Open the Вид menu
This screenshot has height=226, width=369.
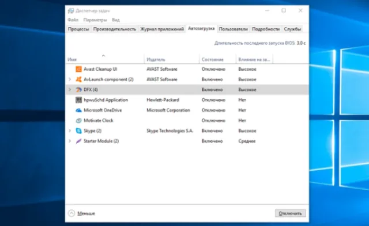115,20
